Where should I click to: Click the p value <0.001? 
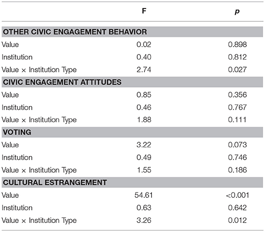(x=237, y=195)
